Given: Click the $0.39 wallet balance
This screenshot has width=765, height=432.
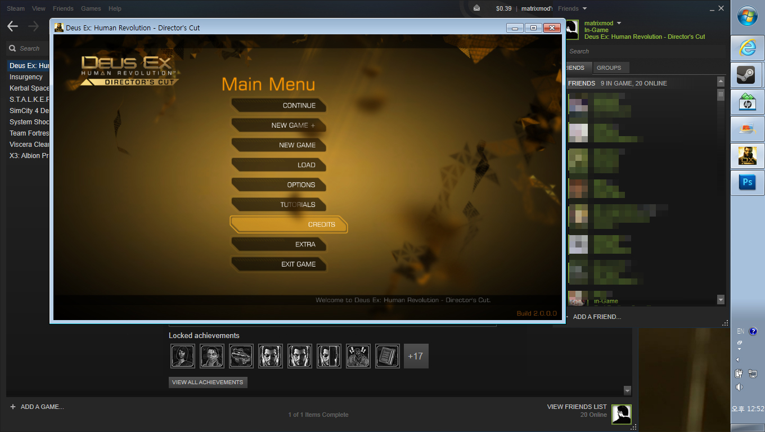Looking at the screenshot, I should pyautogui.click(x=504, y=8).
